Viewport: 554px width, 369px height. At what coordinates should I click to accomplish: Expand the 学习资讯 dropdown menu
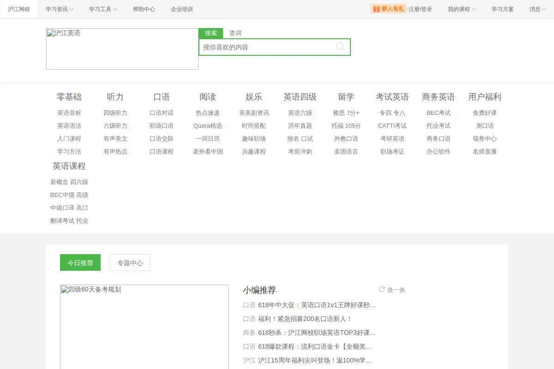(60, 9)
